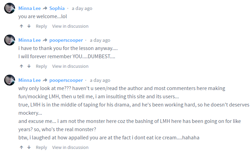The width and height of the screenshot is (252, 151).
Task: Open Minna Lee's avatar on third comment
Action: coord(9,80)
